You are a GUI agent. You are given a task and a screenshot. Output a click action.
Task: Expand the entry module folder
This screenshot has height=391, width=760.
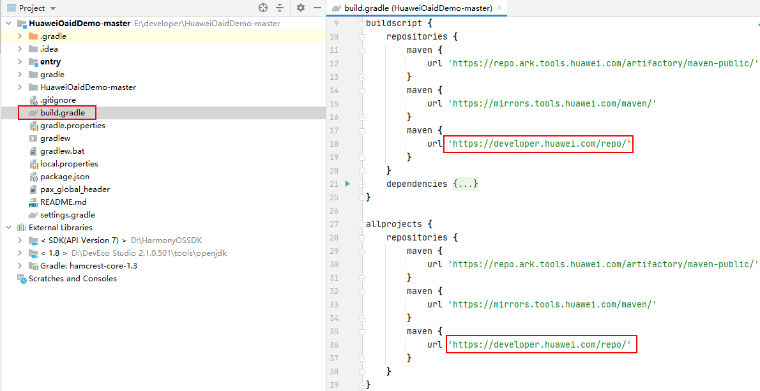point(20,62)
